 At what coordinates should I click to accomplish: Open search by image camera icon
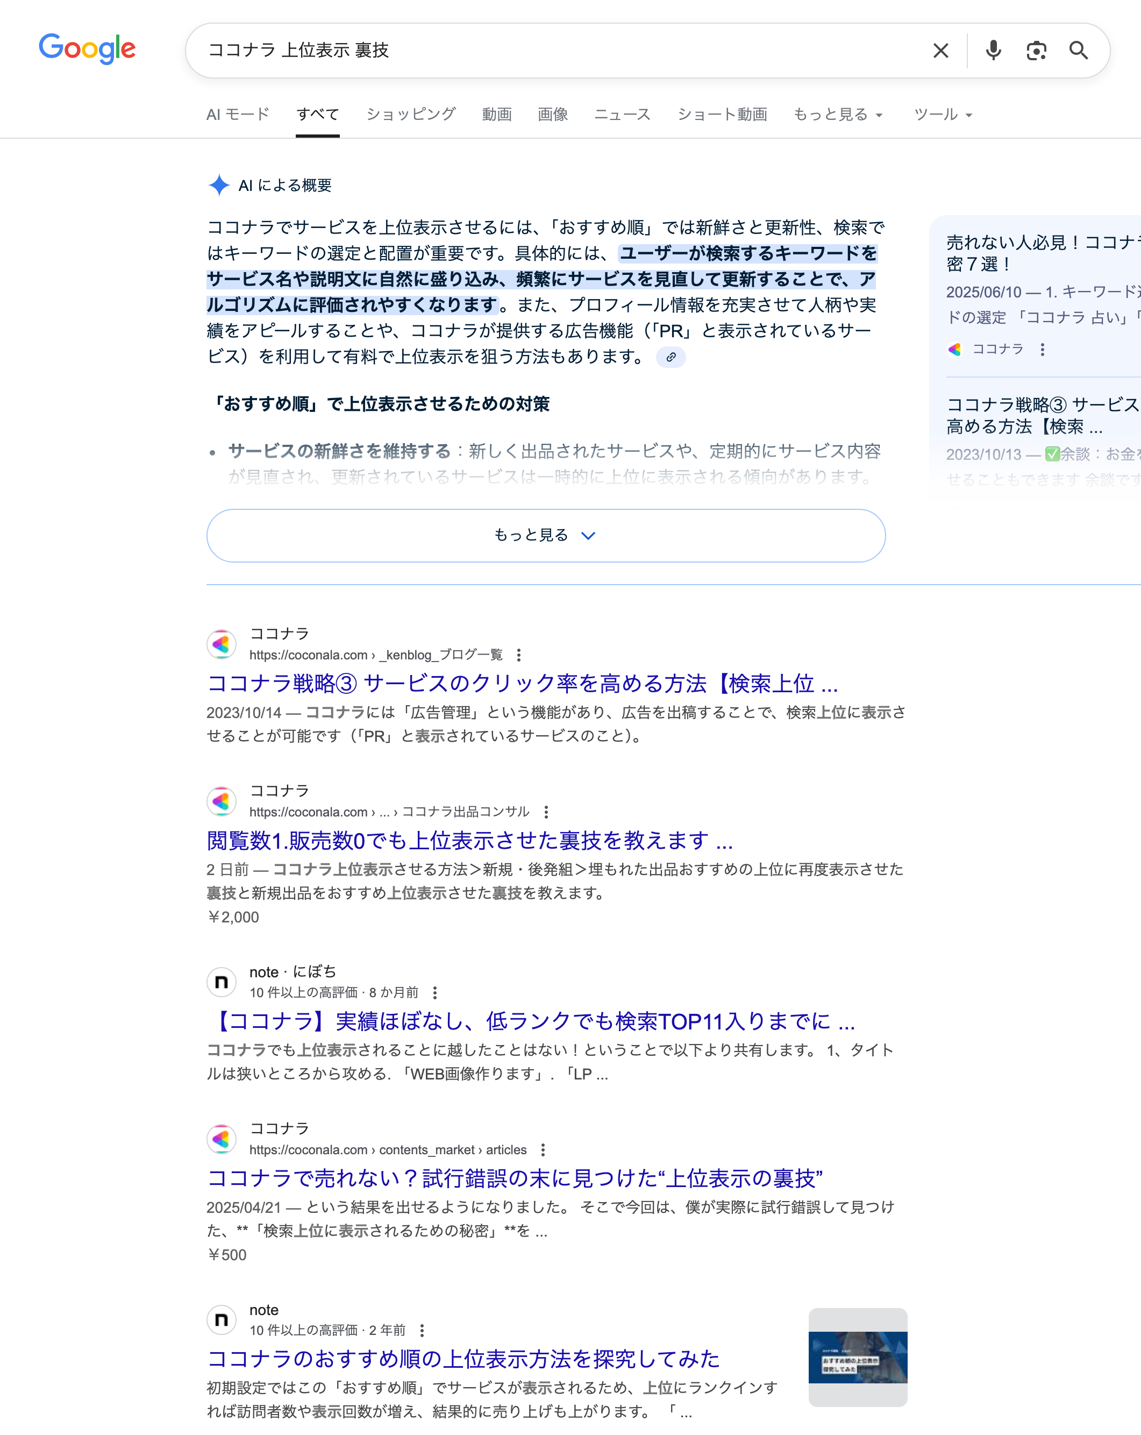click(1036, 51)
